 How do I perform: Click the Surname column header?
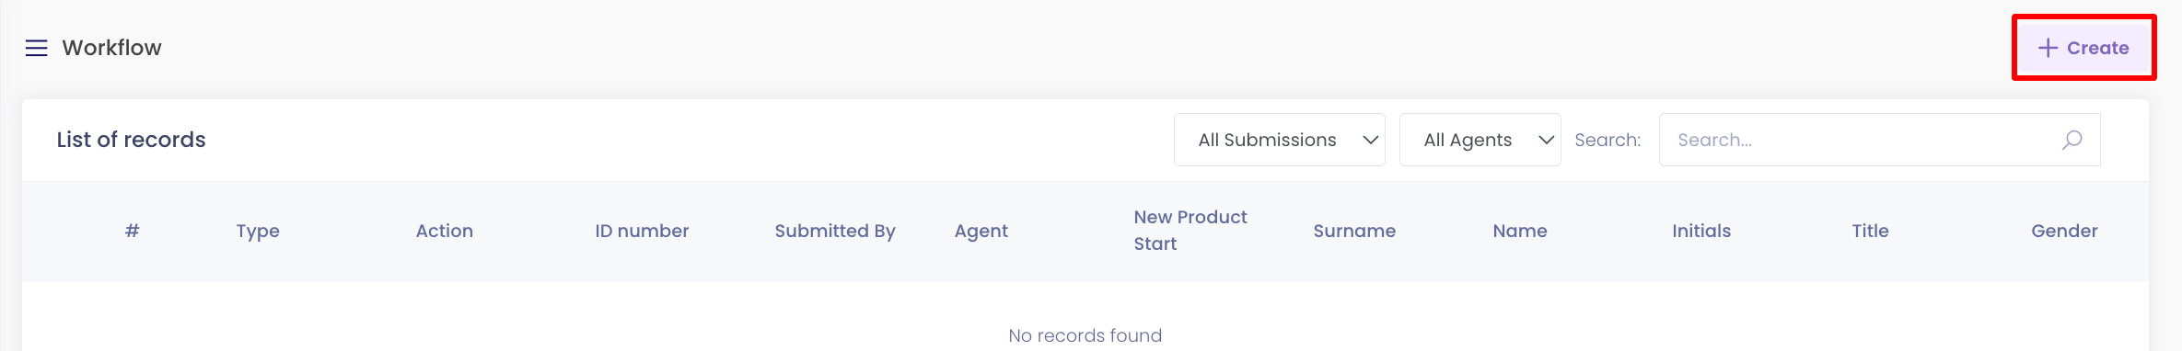pyautogui.click(x=1354, y=231)
